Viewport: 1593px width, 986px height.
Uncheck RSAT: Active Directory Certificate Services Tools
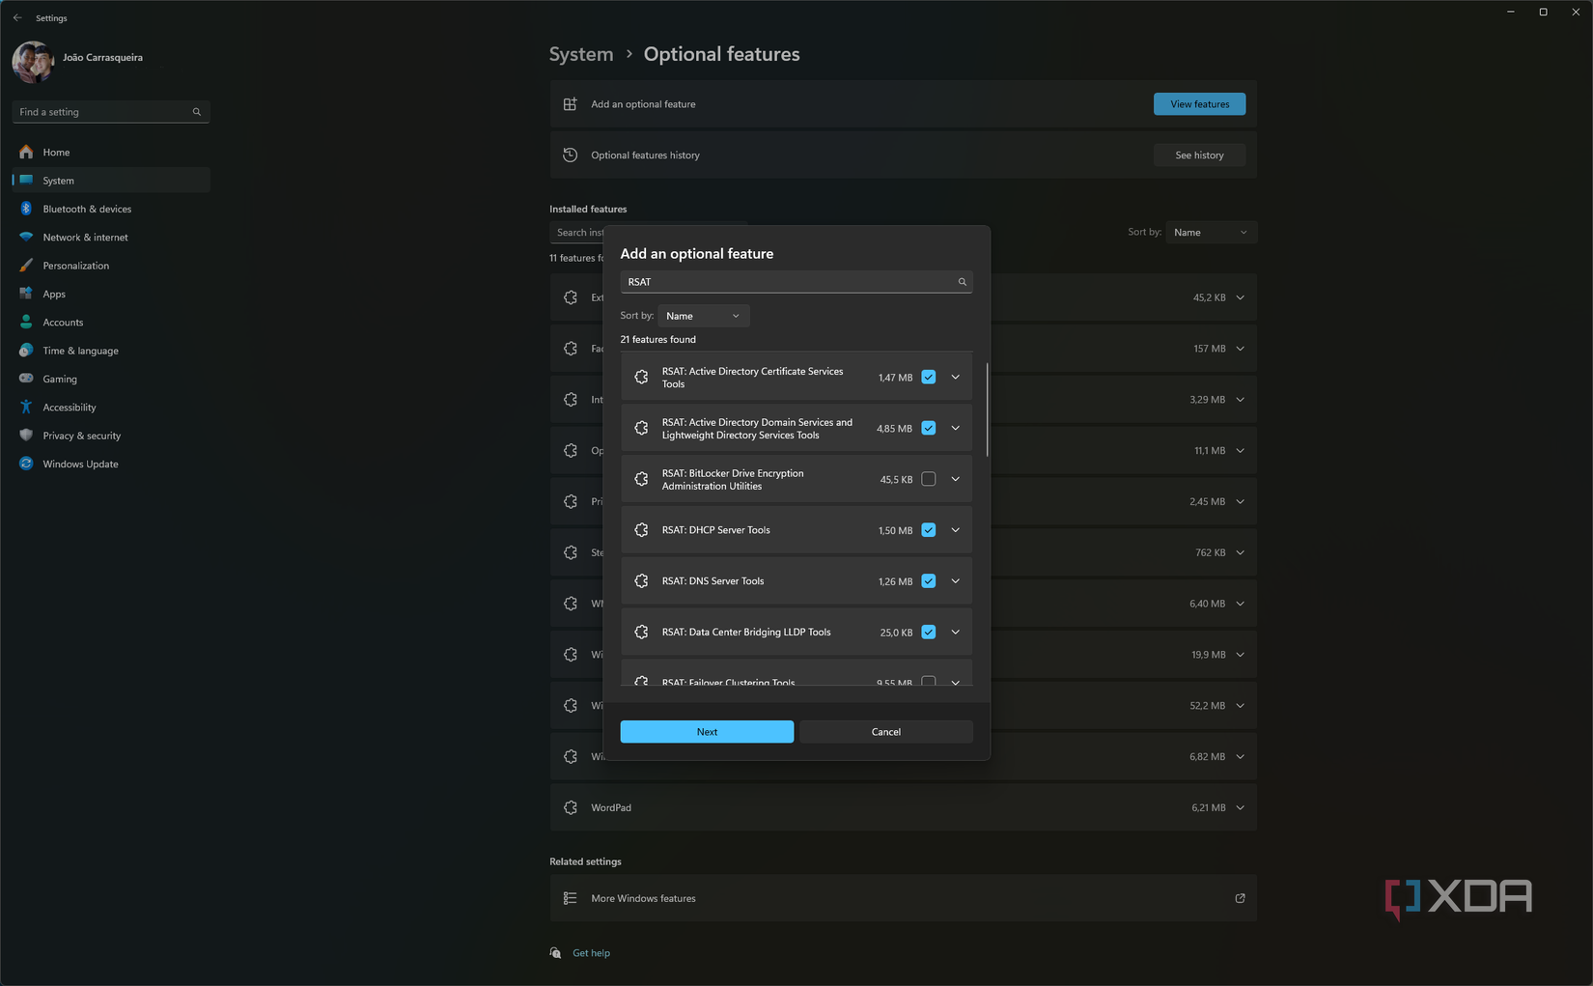[x=928, y=378]
